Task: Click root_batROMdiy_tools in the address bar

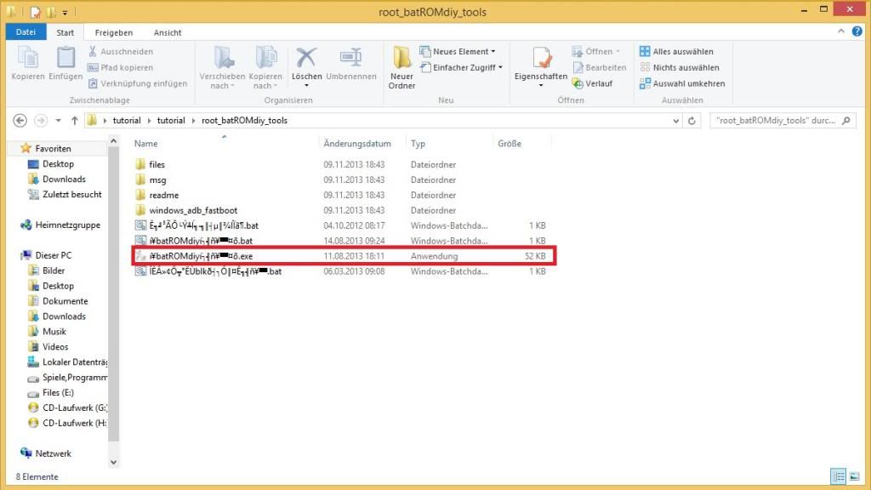Action: click(x=244, y=121)
